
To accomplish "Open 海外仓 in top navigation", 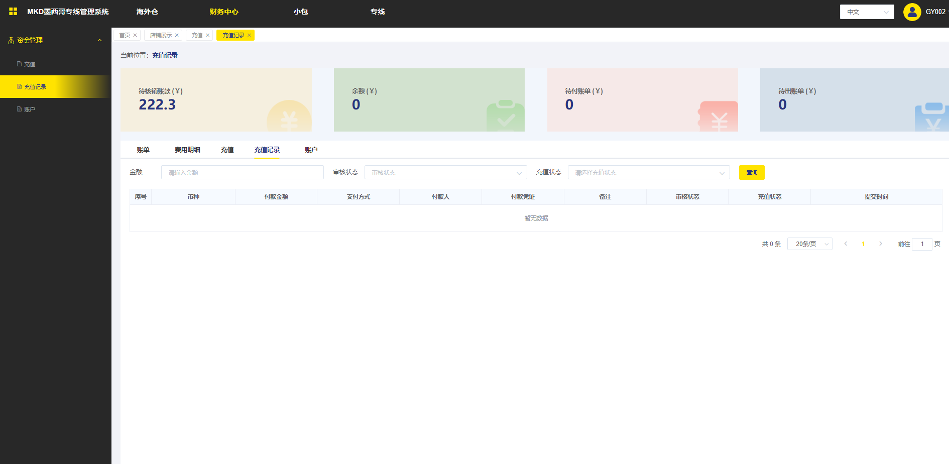I will pyautogui.click(x=147, y=12).
